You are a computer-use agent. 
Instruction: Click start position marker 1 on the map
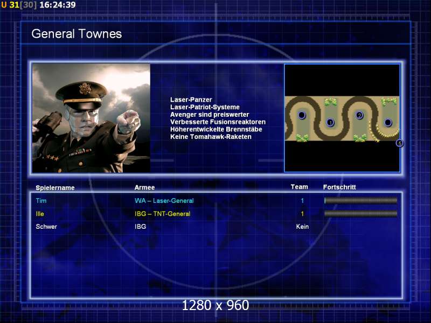click(330, 122)
